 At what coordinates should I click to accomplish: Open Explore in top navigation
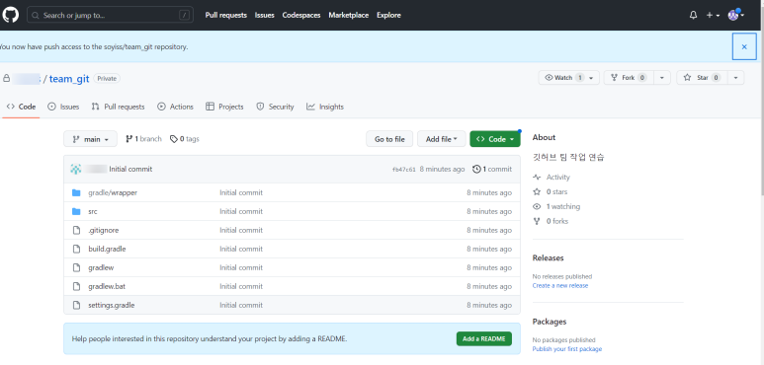tap(388, 15)
